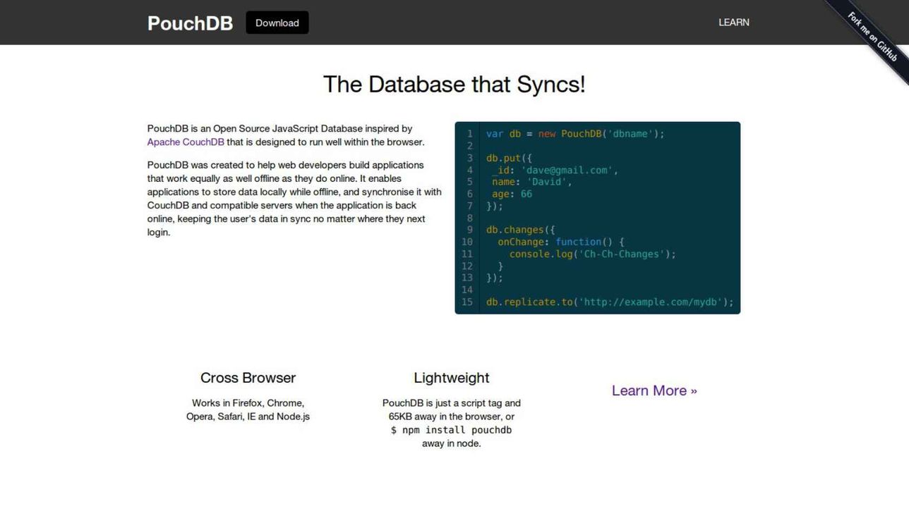This screenshot has width=909, height=511.
Task: Click text away in node.
Action: click(452, 443)
